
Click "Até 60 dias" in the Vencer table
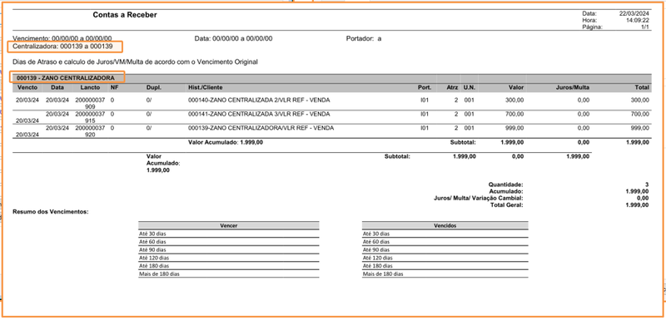(152, 242)
